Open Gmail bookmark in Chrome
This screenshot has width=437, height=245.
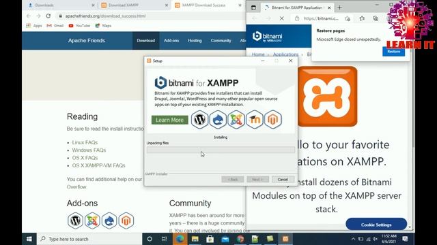(x=55, y=26)
